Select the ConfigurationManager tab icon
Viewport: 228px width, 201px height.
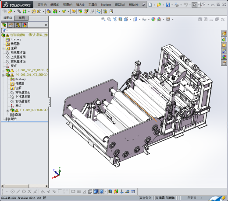click(18, 25)
